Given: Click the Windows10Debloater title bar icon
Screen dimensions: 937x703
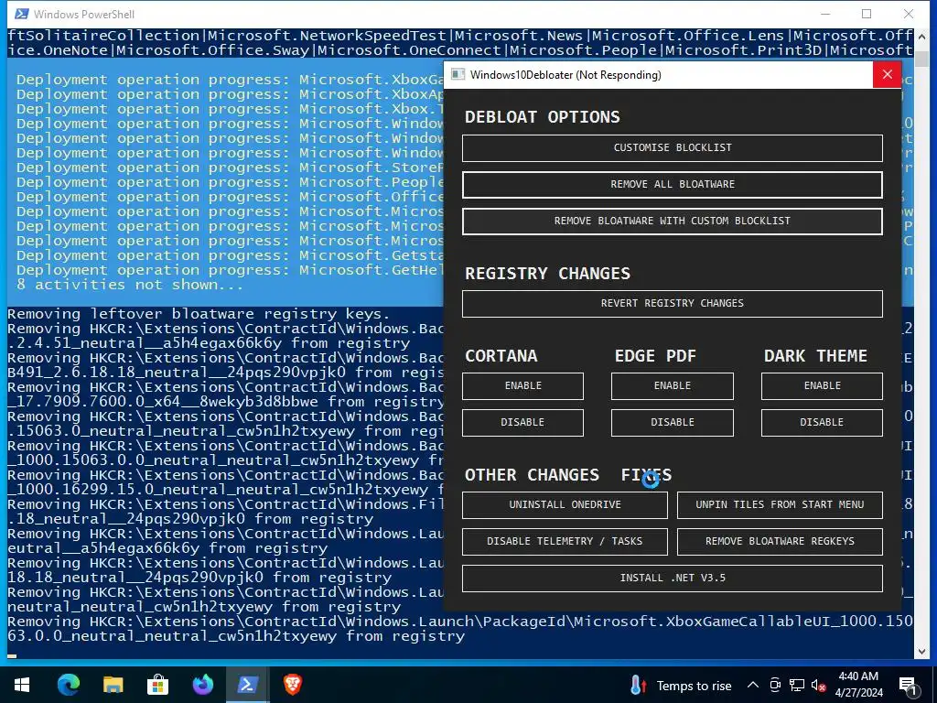Looking at the screenshot, I should click(458, 75).
